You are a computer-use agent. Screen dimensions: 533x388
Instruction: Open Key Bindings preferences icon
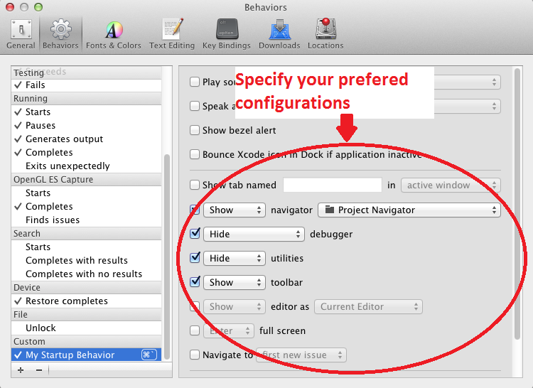coord(227,34)
